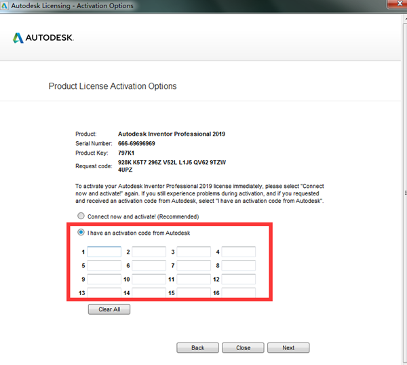407x365 pixels.
Task: Proceed with the Next button
Action: [288, 347]
